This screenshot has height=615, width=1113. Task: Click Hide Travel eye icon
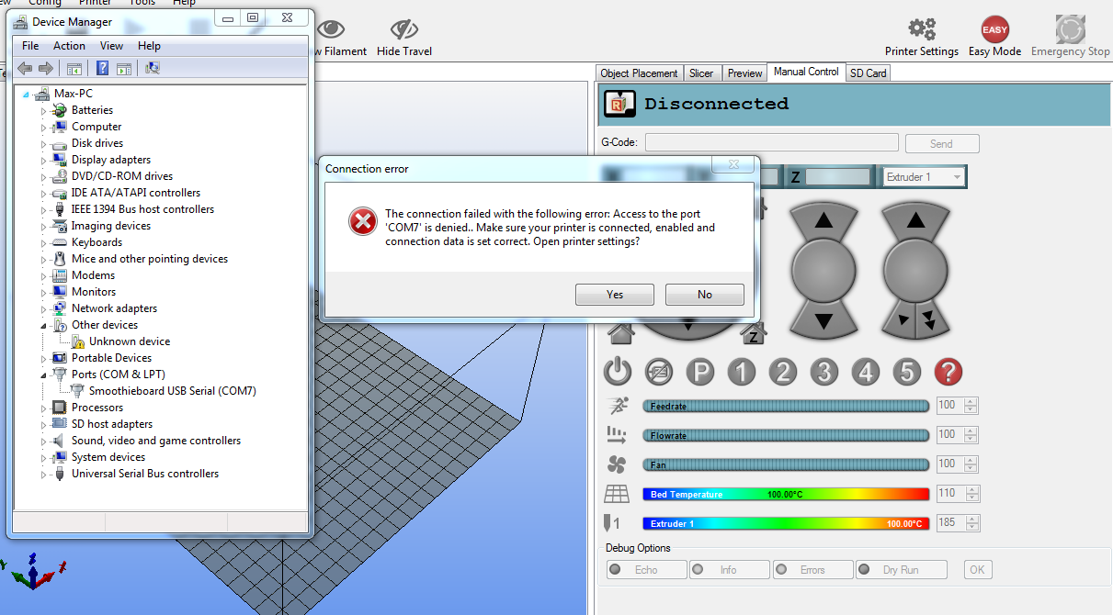[403, 30]
